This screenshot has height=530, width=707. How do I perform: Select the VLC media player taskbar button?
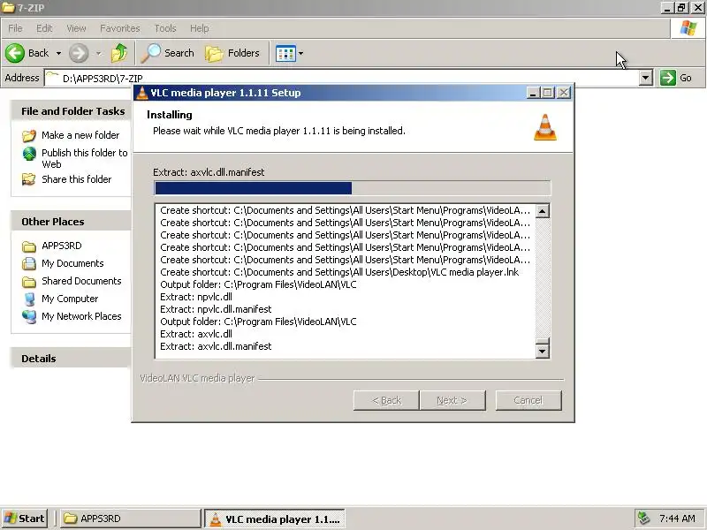[x=275, y=519]
